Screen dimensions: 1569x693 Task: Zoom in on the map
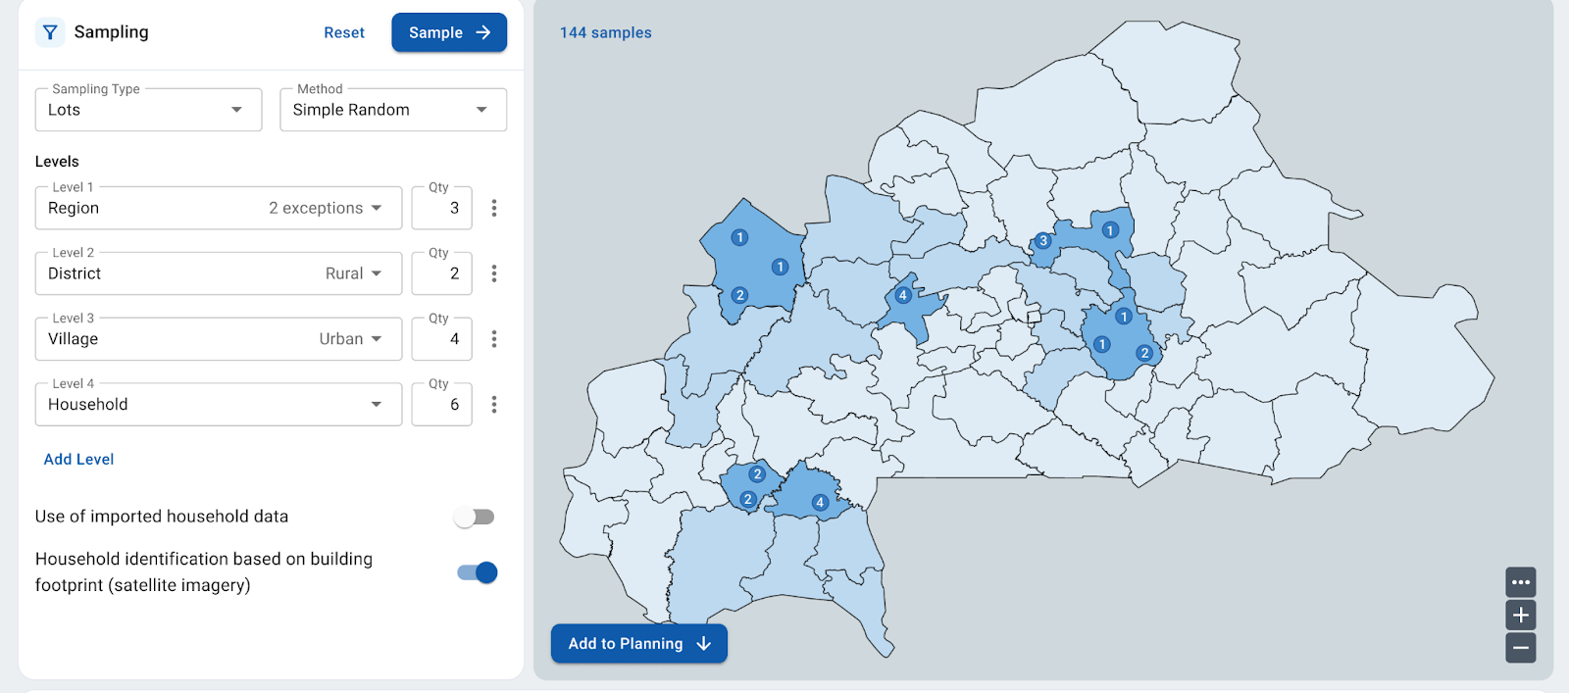coord(1521,616)
